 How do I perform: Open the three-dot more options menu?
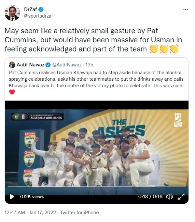pyautogui.click(x=186, y=9)
